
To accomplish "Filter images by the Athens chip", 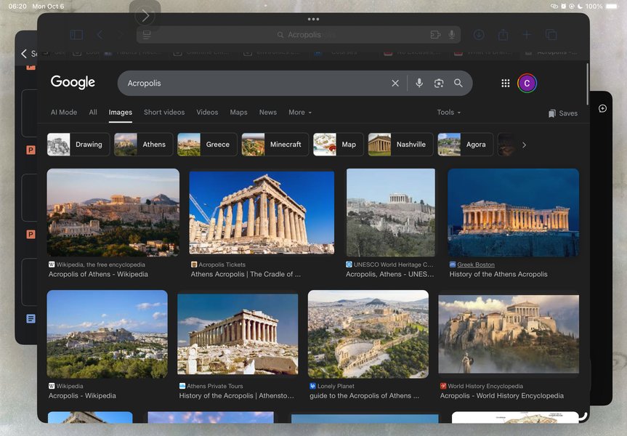I will pos(143,145).
